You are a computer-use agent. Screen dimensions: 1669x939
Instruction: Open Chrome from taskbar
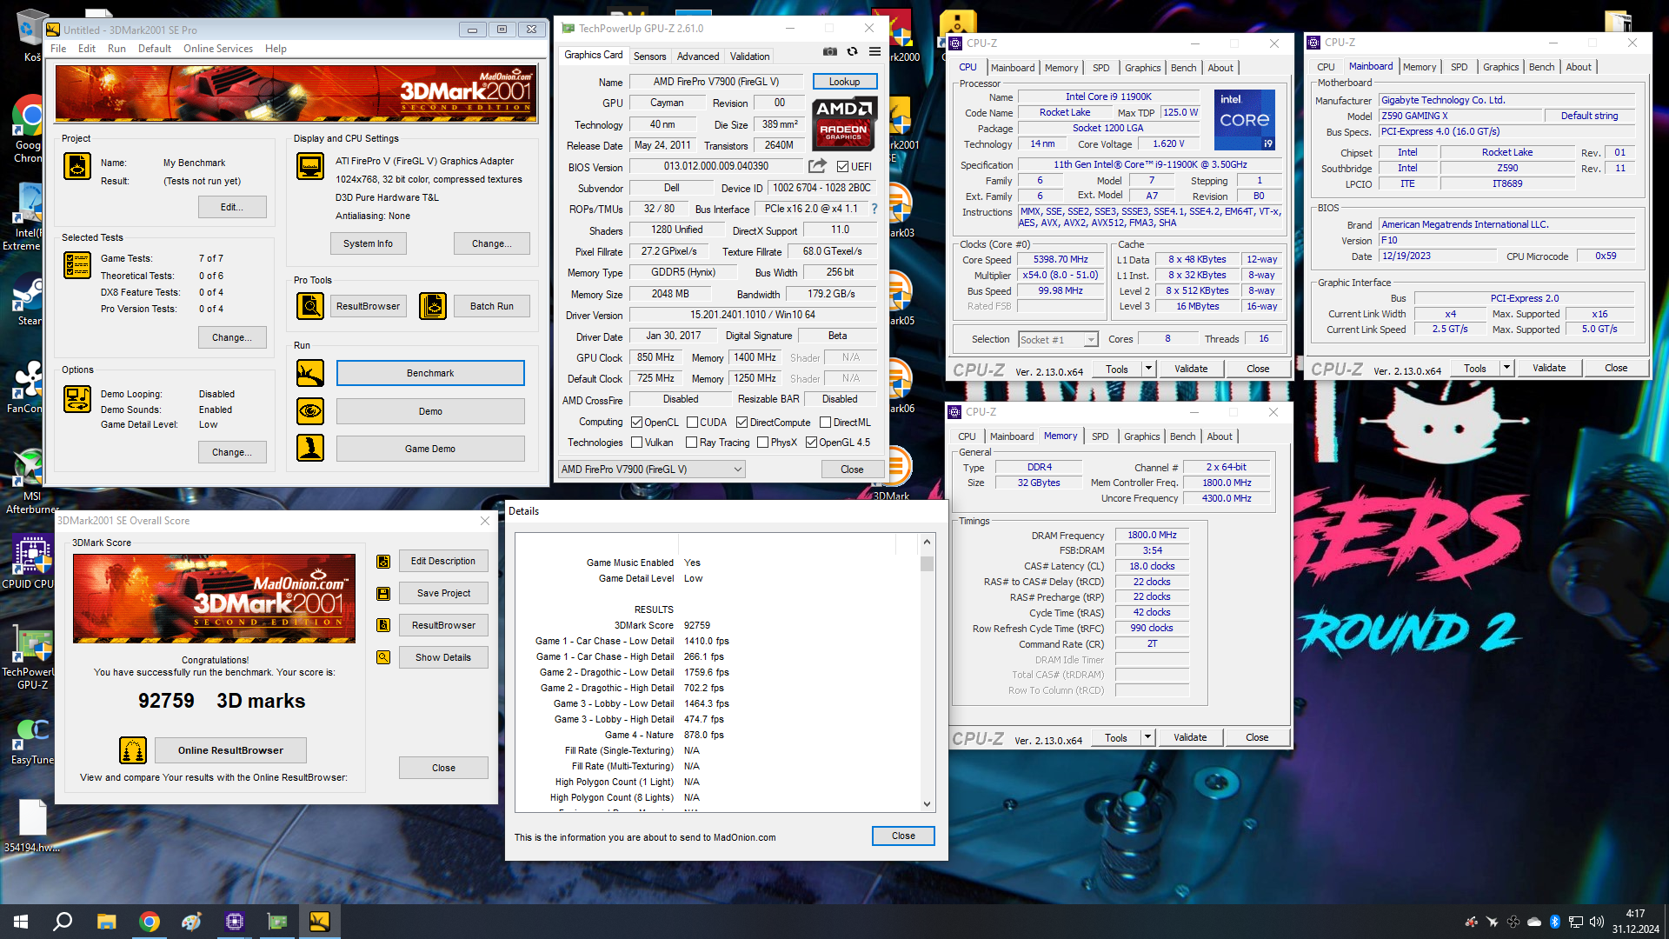(x=150, y=922)
